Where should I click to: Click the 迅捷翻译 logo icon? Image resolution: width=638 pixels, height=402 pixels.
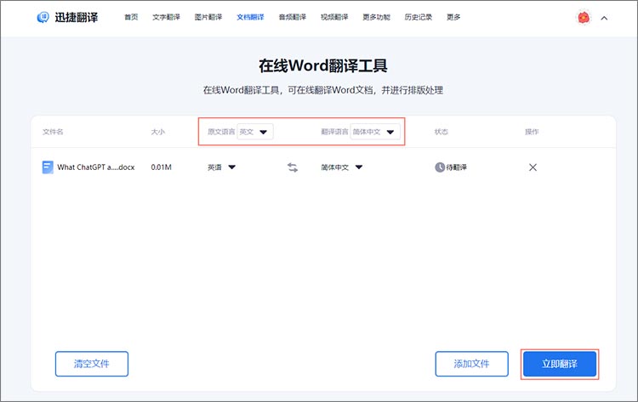[x=43, y=17]
